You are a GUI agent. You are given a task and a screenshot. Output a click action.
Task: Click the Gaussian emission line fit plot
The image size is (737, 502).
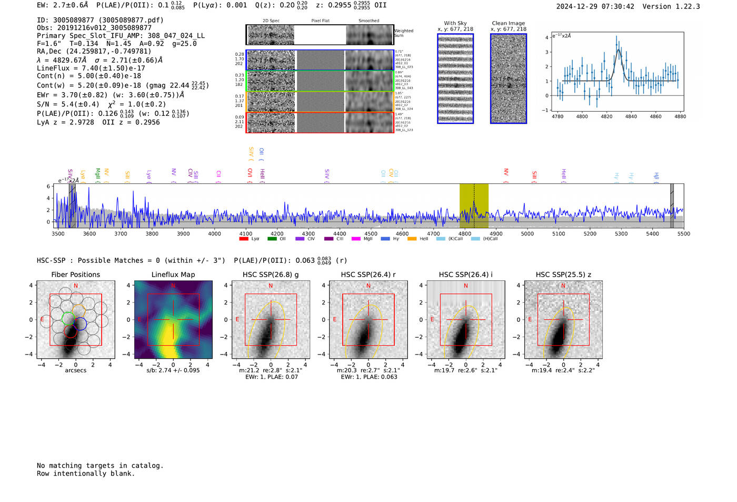[x=617, y=71]
